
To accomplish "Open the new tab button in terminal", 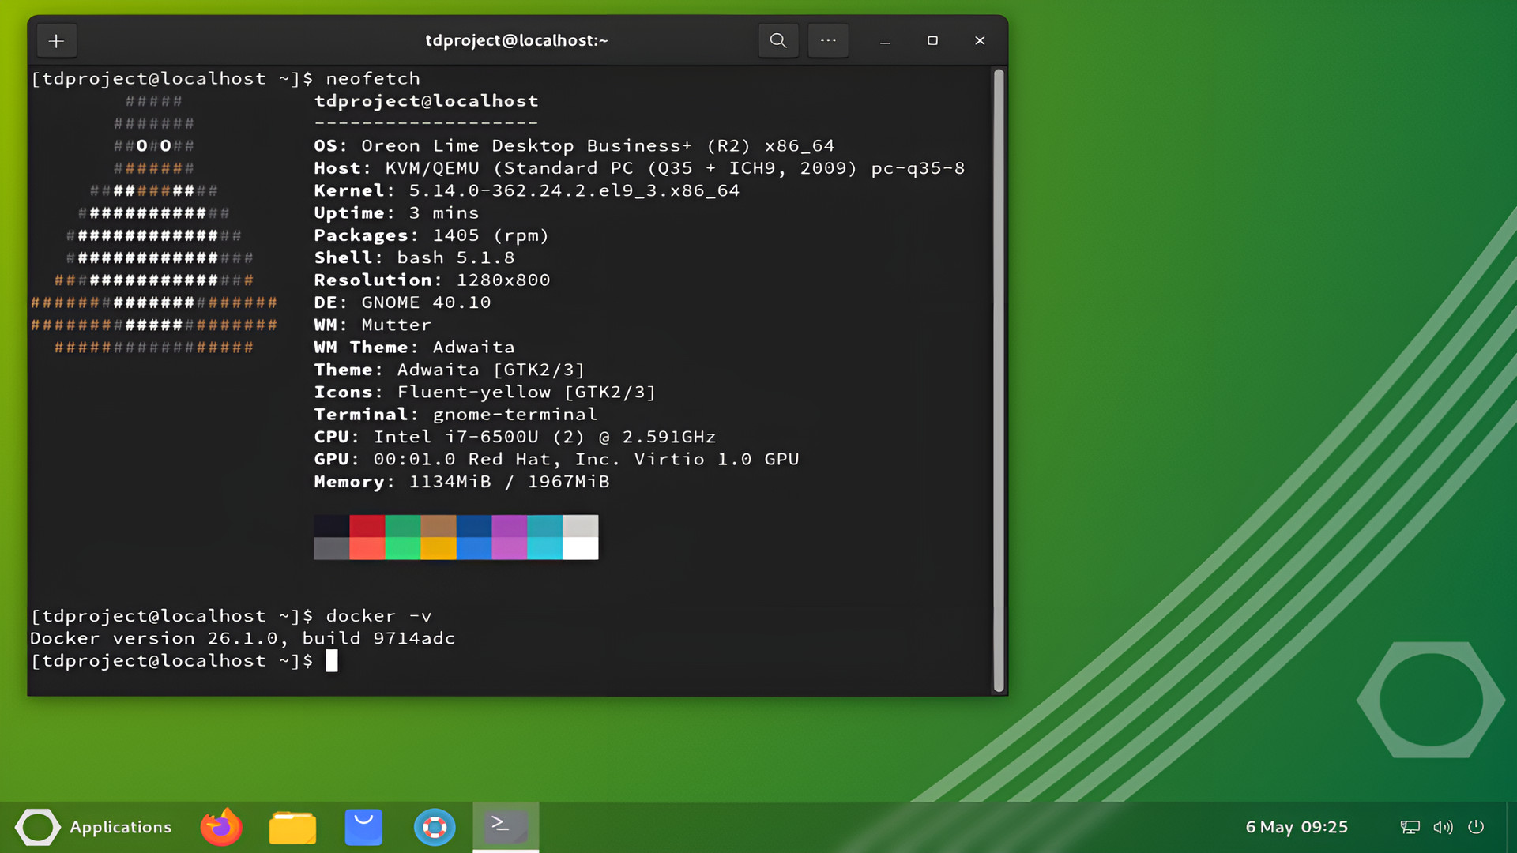I will click(x=56, y=40).
